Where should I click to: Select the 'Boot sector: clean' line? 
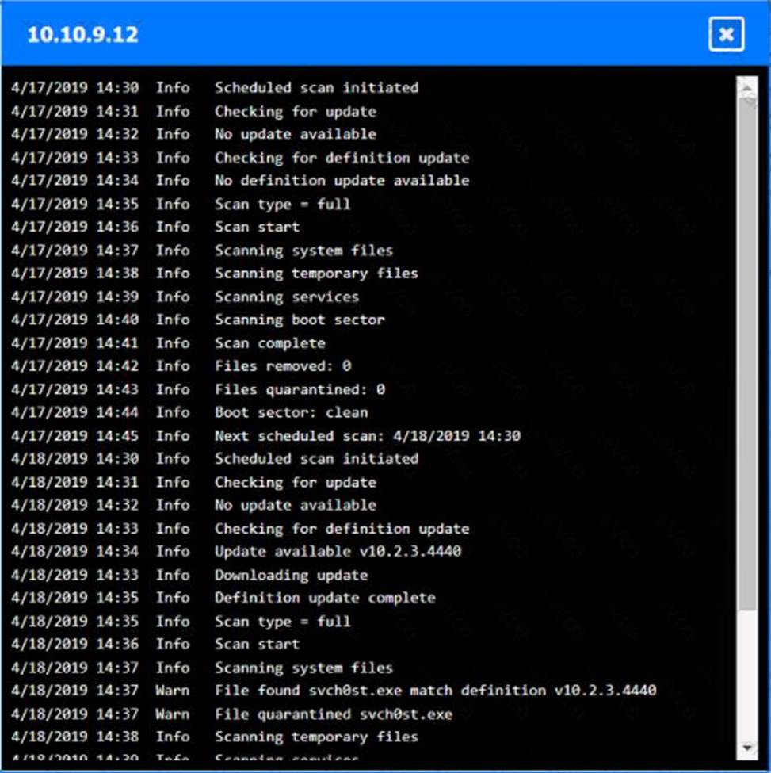coord(291,412)
